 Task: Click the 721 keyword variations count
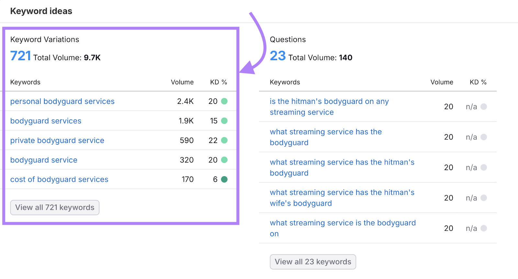coord(20,56)
